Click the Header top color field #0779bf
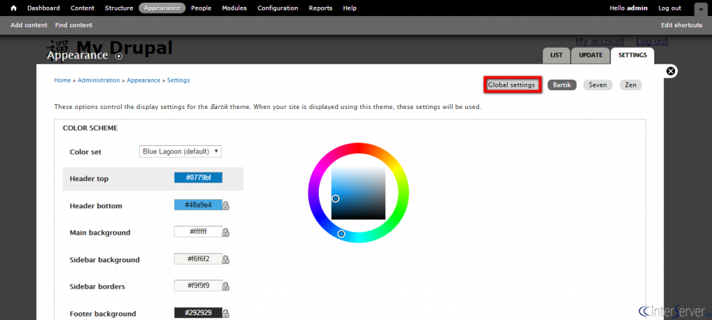Viewport: 712px width, 320px height. tap(198, 178)
